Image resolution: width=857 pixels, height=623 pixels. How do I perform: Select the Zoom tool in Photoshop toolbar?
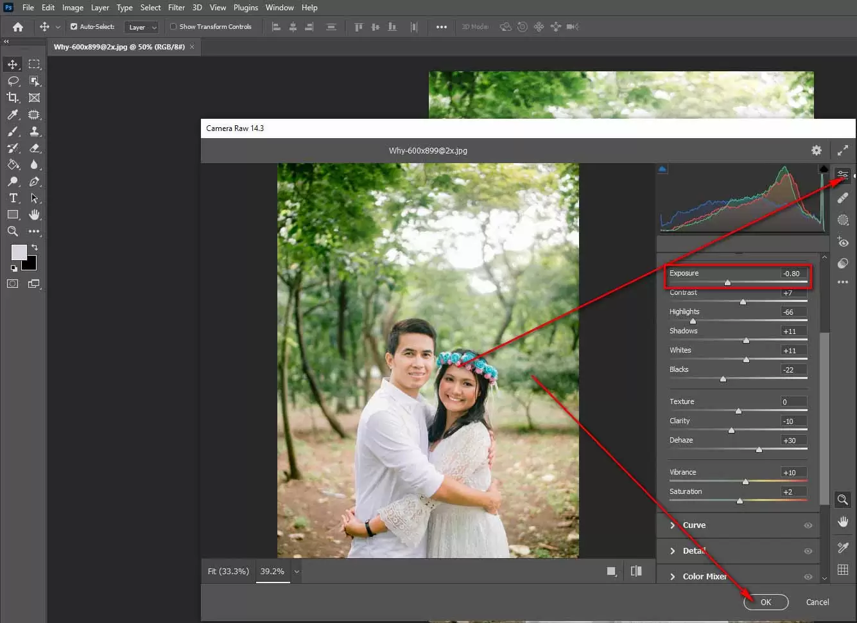click(x=12, y=231)
